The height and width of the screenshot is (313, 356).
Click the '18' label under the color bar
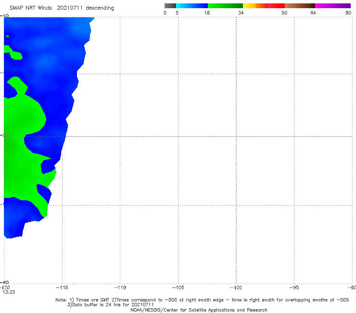pyautogui.click(x=207, y=13)
